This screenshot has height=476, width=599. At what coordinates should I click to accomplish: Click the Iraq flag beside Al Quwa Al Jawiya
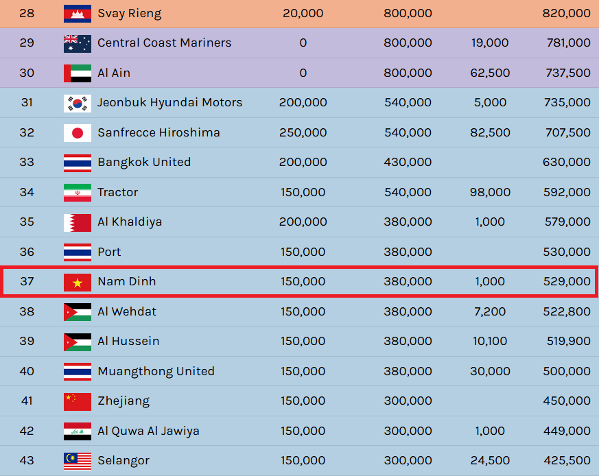(77, 431)
